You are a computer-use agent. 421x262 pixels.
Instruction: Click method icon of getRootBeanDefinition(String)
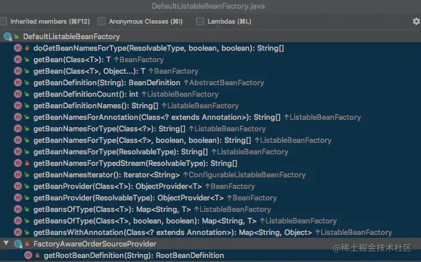28,255
